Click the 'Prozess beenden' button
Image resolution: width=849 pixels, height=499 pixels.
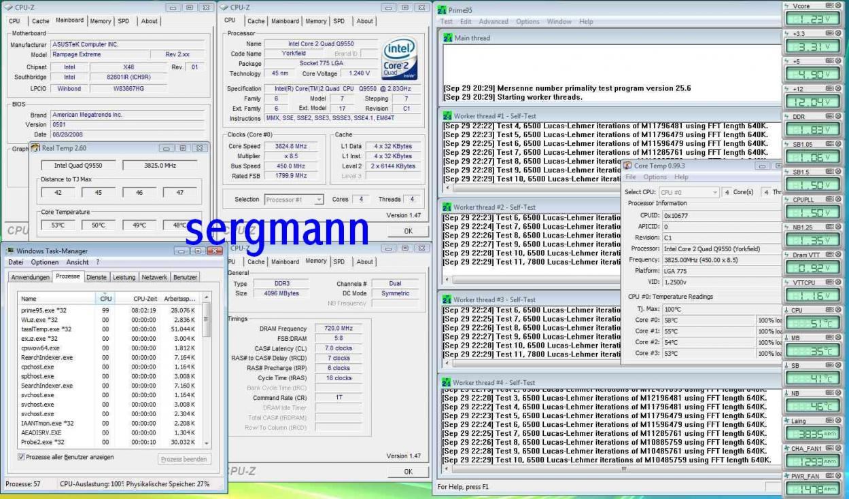point(185,460)
